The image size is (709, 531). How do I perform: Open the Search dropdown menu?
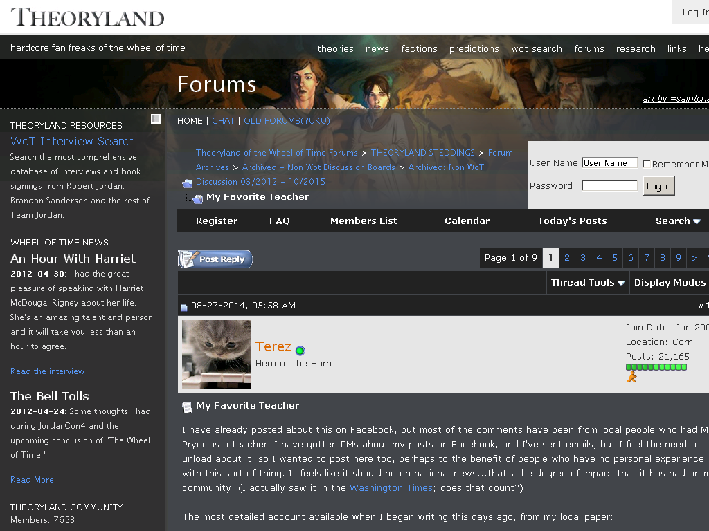(678, 221)
